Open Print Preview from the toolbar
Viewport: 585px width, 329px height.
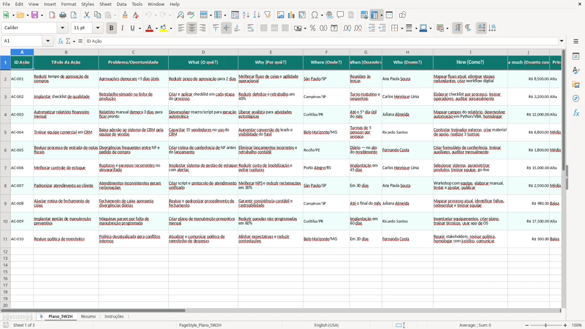(74, 15)
